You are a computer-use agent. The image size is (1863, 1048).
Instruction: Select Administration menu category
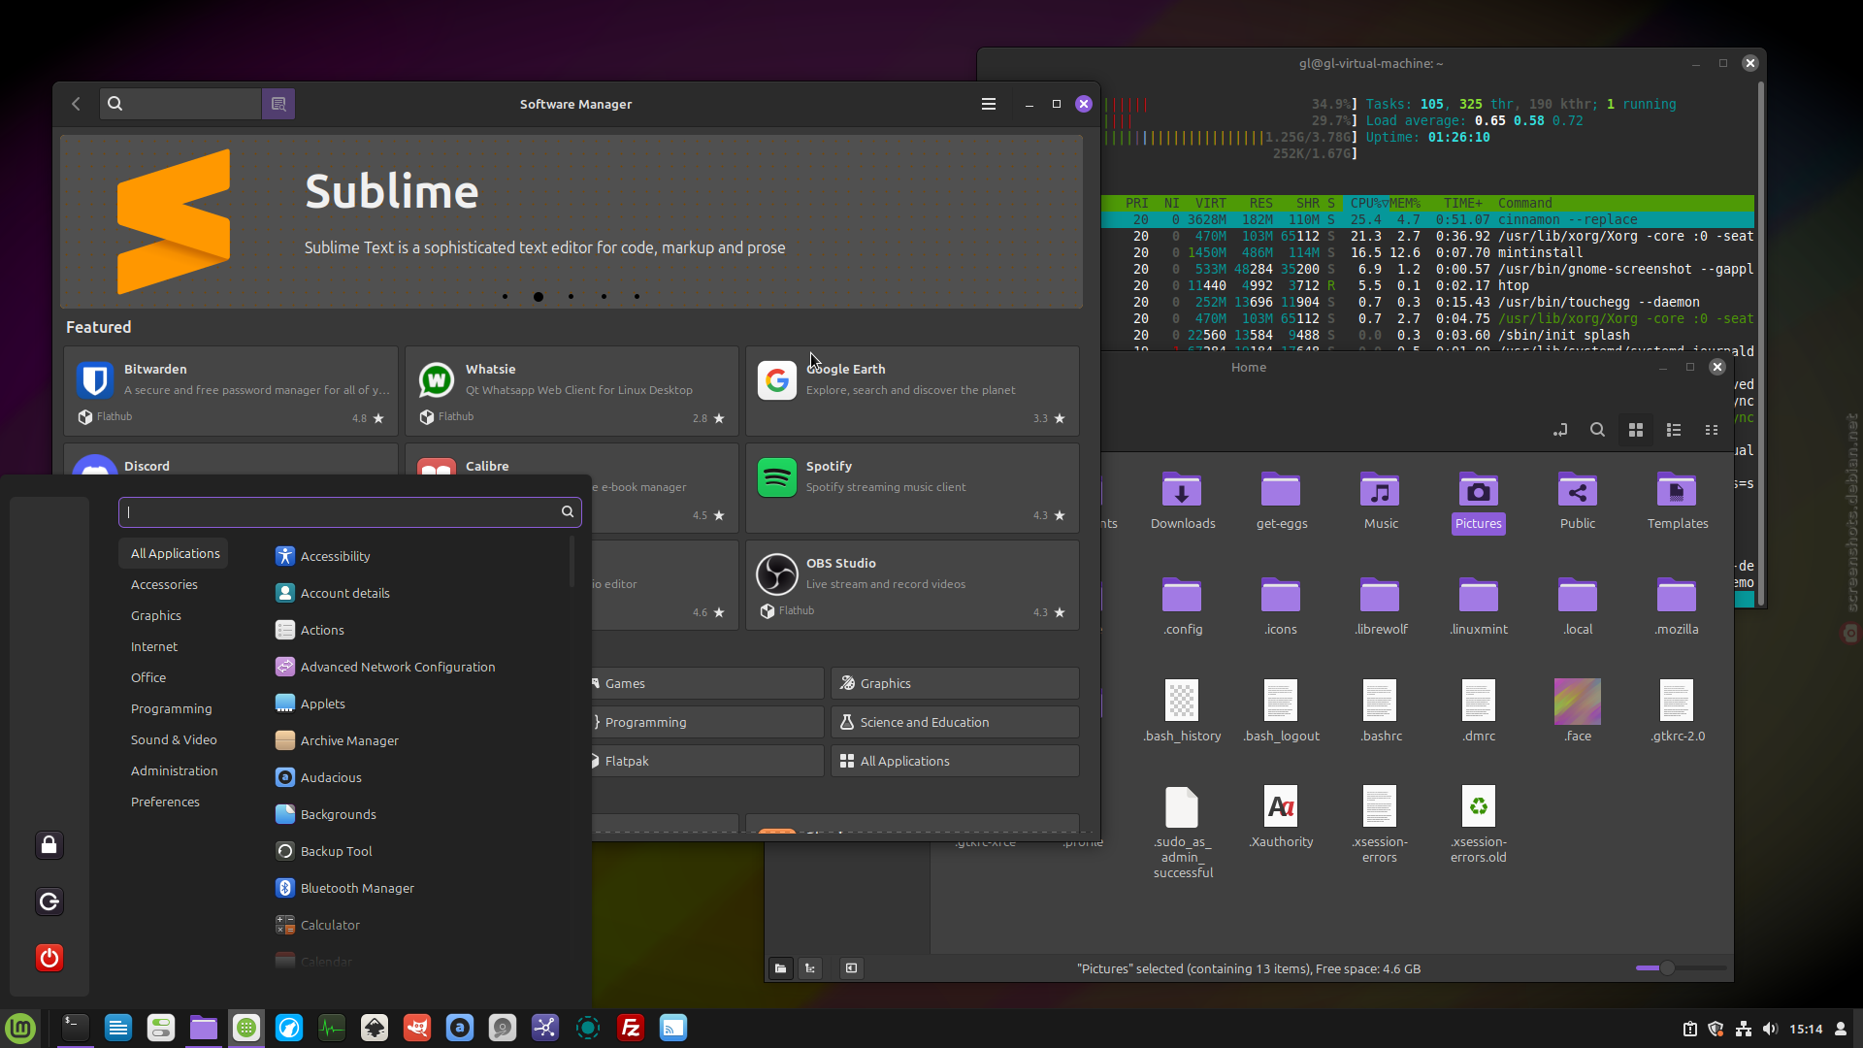point(174,770)
